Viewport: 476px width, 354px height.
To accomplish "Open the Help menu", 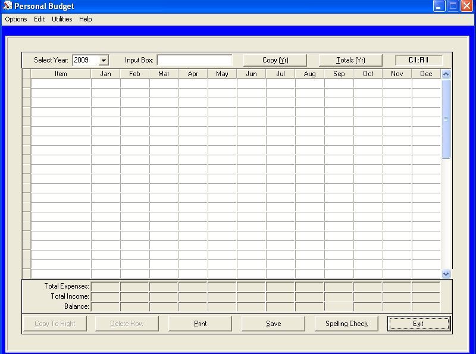I will pyautogui.click(x=85, y=18).
